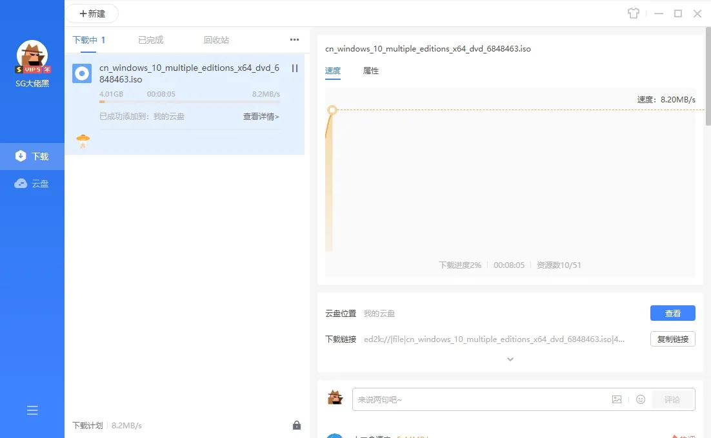Screen dimensions: 711x438
Task: Click the orange UFO accelerator icon
Action: point(83,140)
